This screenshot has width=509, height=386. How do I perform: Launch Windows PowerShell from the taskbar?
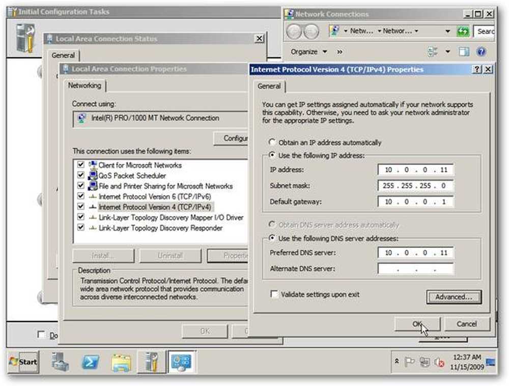click(x=90, y=362)
